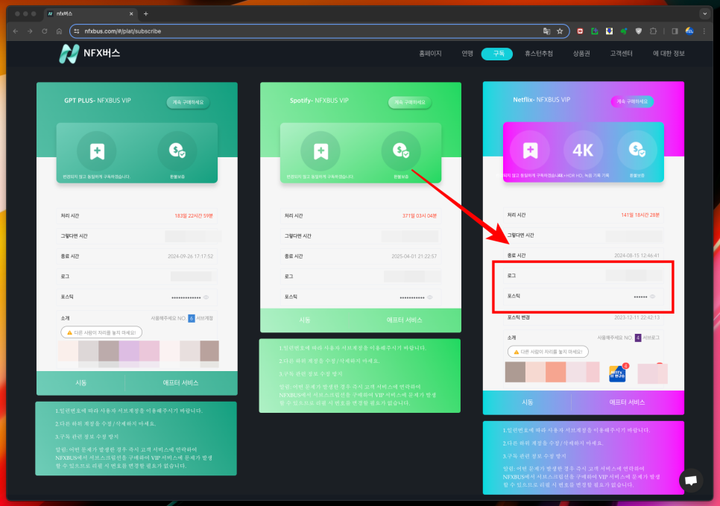Viewport: 720px width, 506px height.
Task: Click Spotify remaining time 371일
Action: pos(420,216)
